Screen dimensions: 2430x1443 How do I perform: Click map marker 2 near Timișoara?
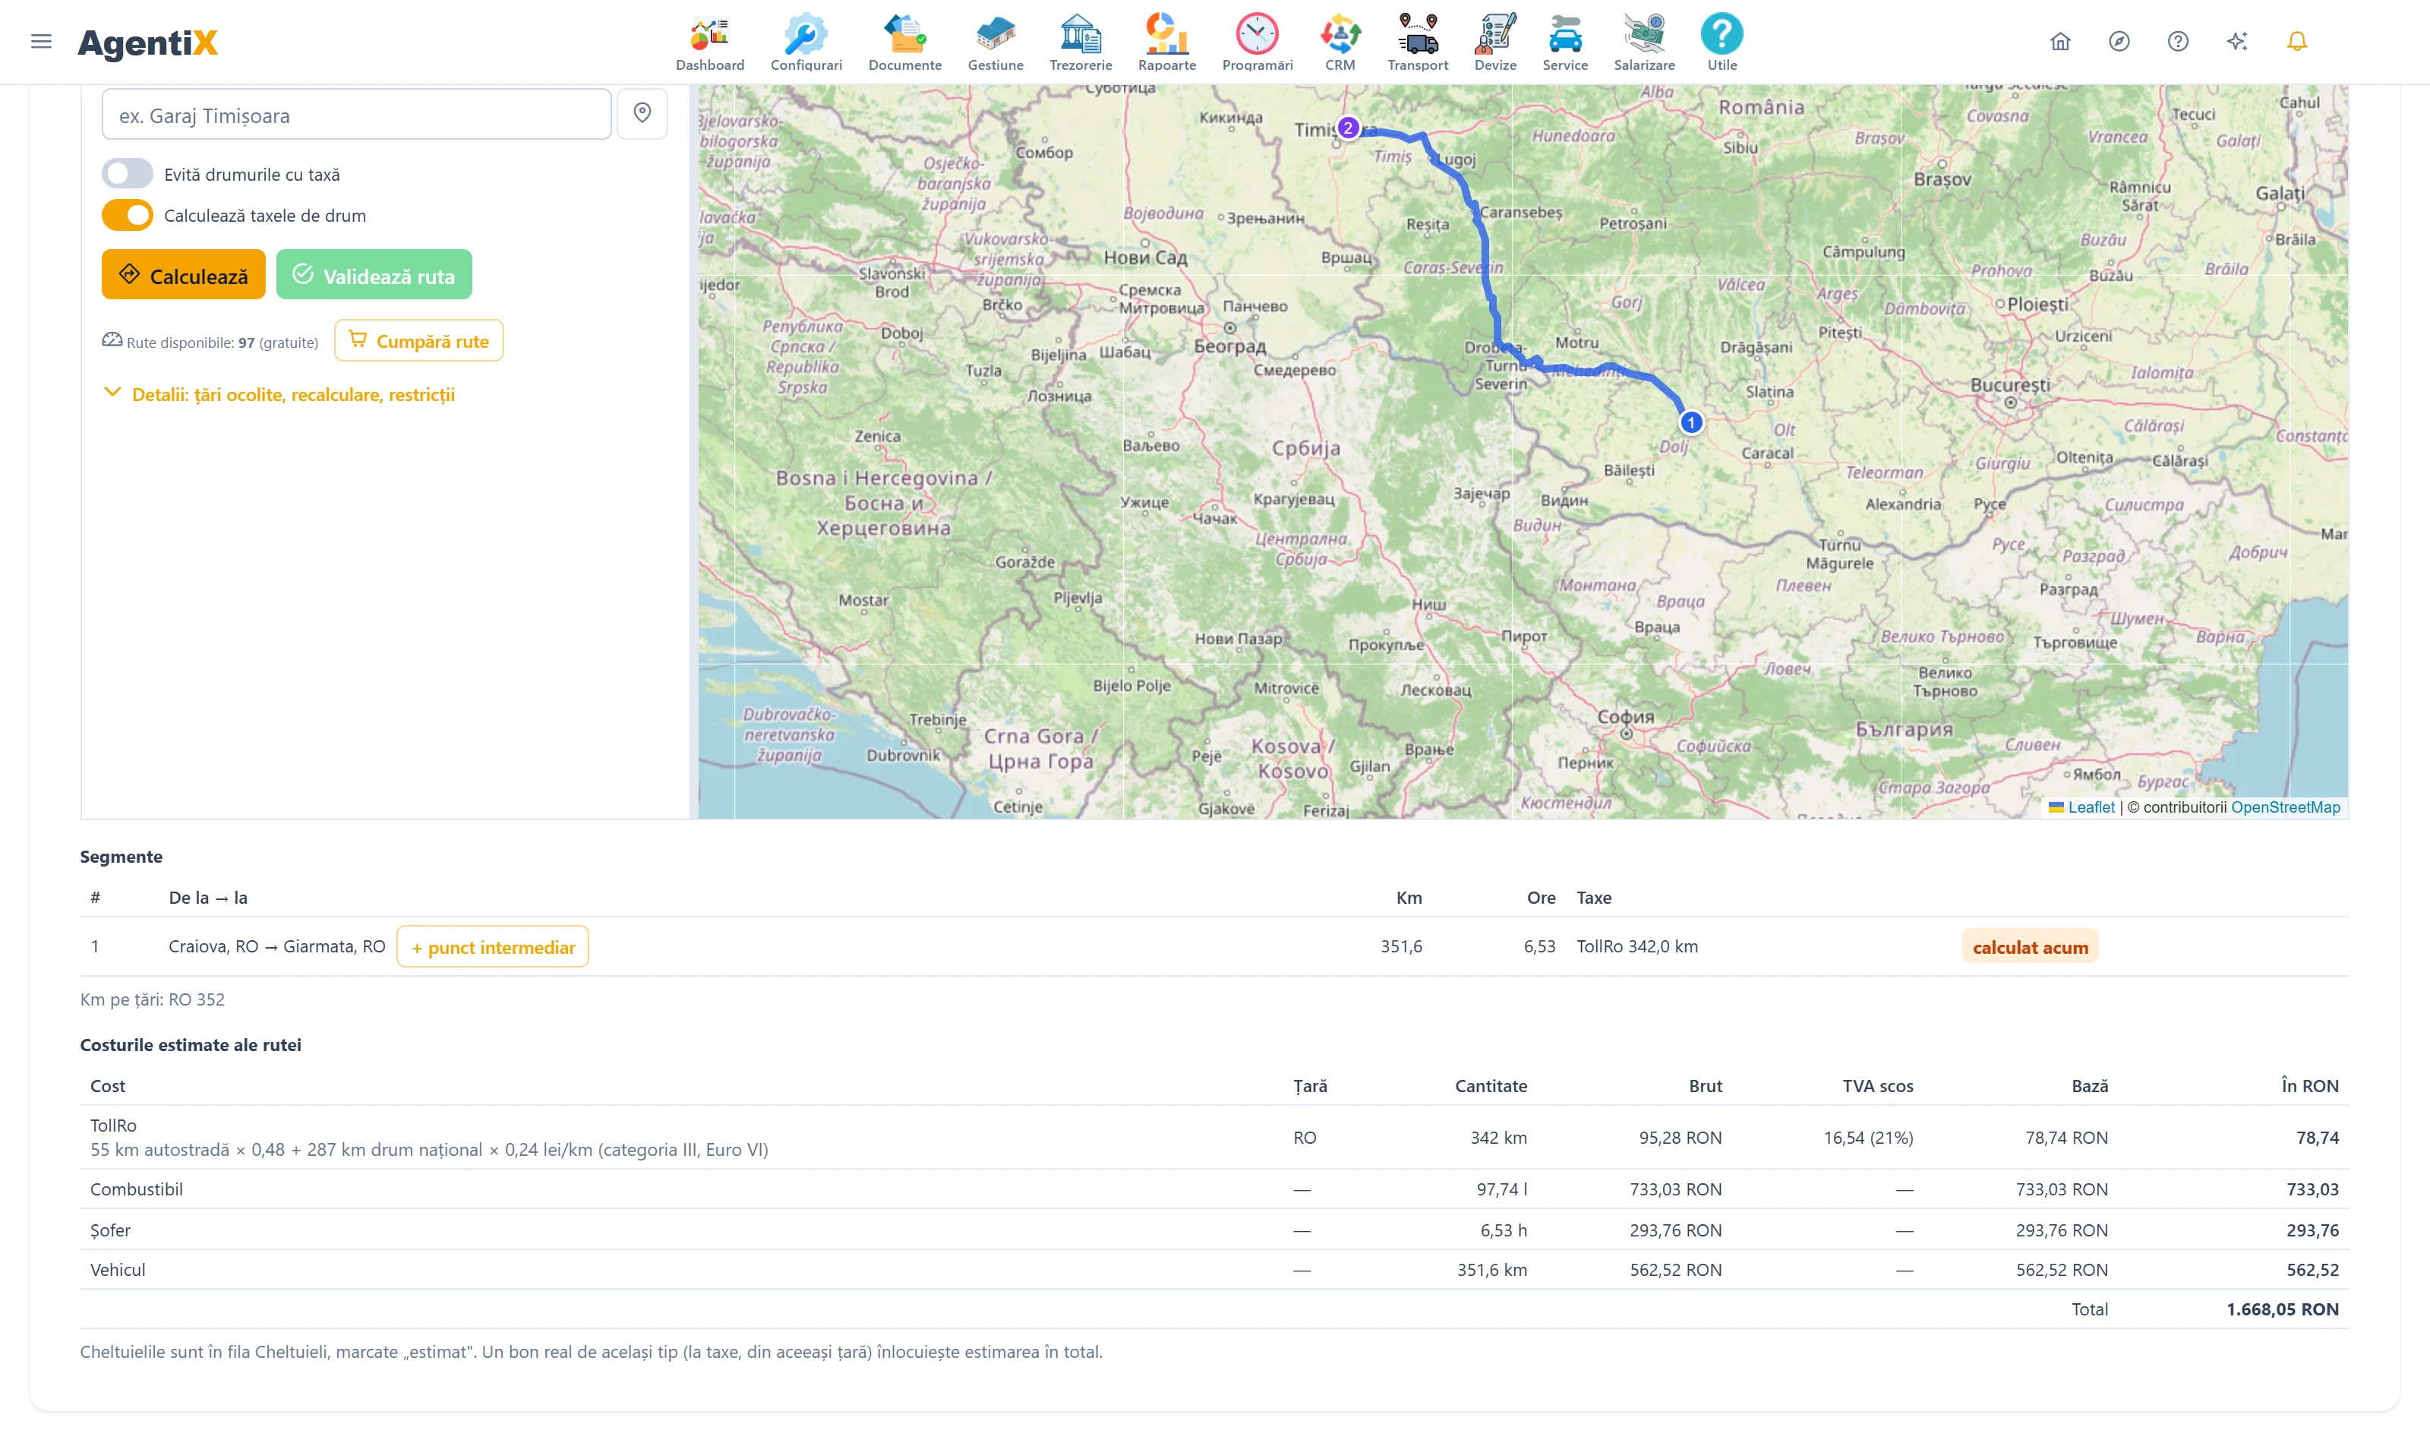point(1347,128)
